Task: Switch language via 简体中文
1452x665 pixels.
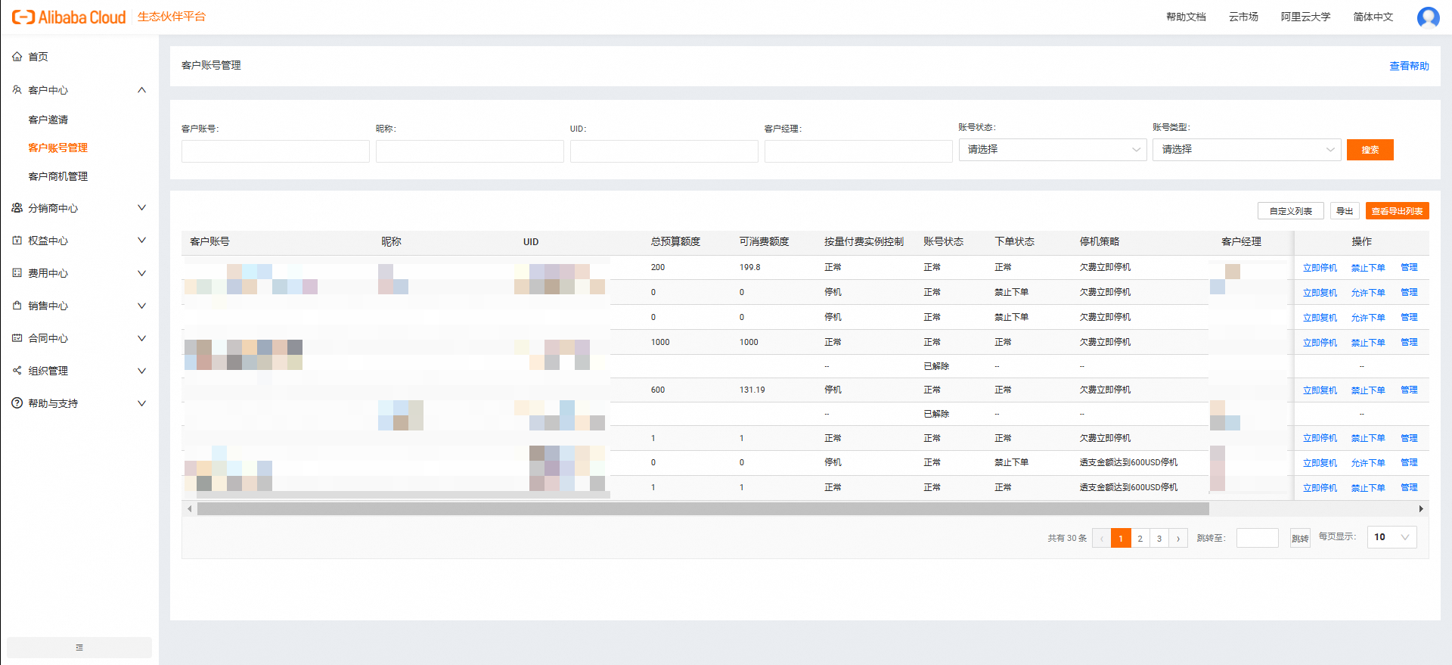Action: click(x=1373, y=17)
